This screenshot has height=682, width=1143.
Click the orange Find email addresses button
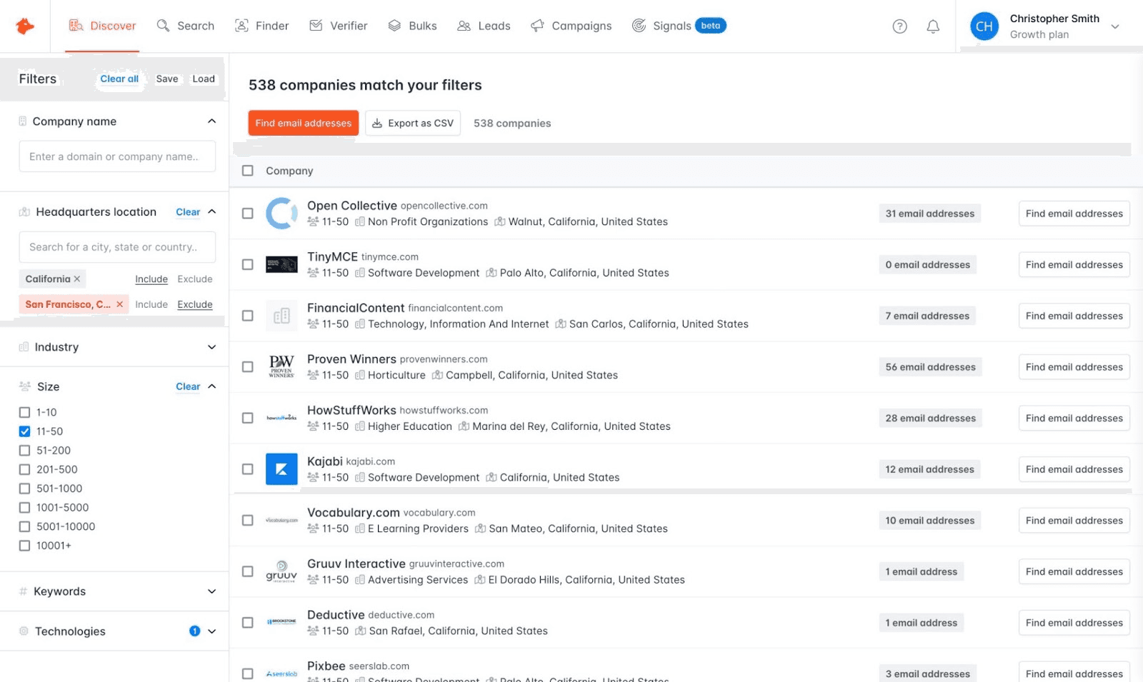point(304,123)
